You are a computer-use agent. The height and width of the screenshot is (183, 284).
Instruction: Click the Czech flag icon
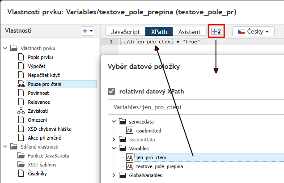tap(241, 32)
